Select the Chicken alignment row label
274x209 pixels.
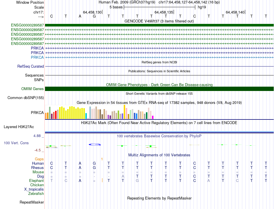click(x=37, y=185)
